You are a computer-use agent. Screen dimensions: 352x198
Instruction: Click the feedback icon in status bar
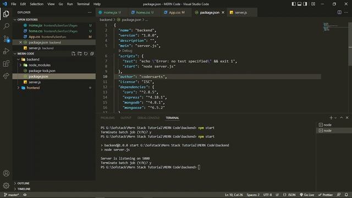[339, 195]
